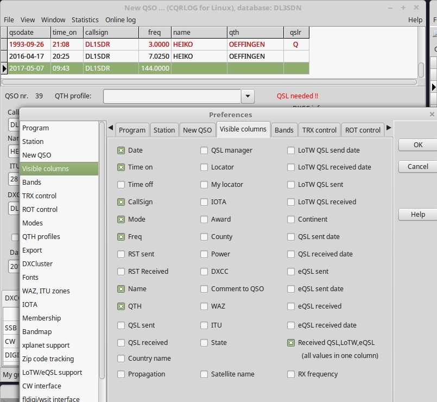Viewport: 437px width, 402px height.
Task: Enable the Country name column
Action: click(x=121, y=359)
